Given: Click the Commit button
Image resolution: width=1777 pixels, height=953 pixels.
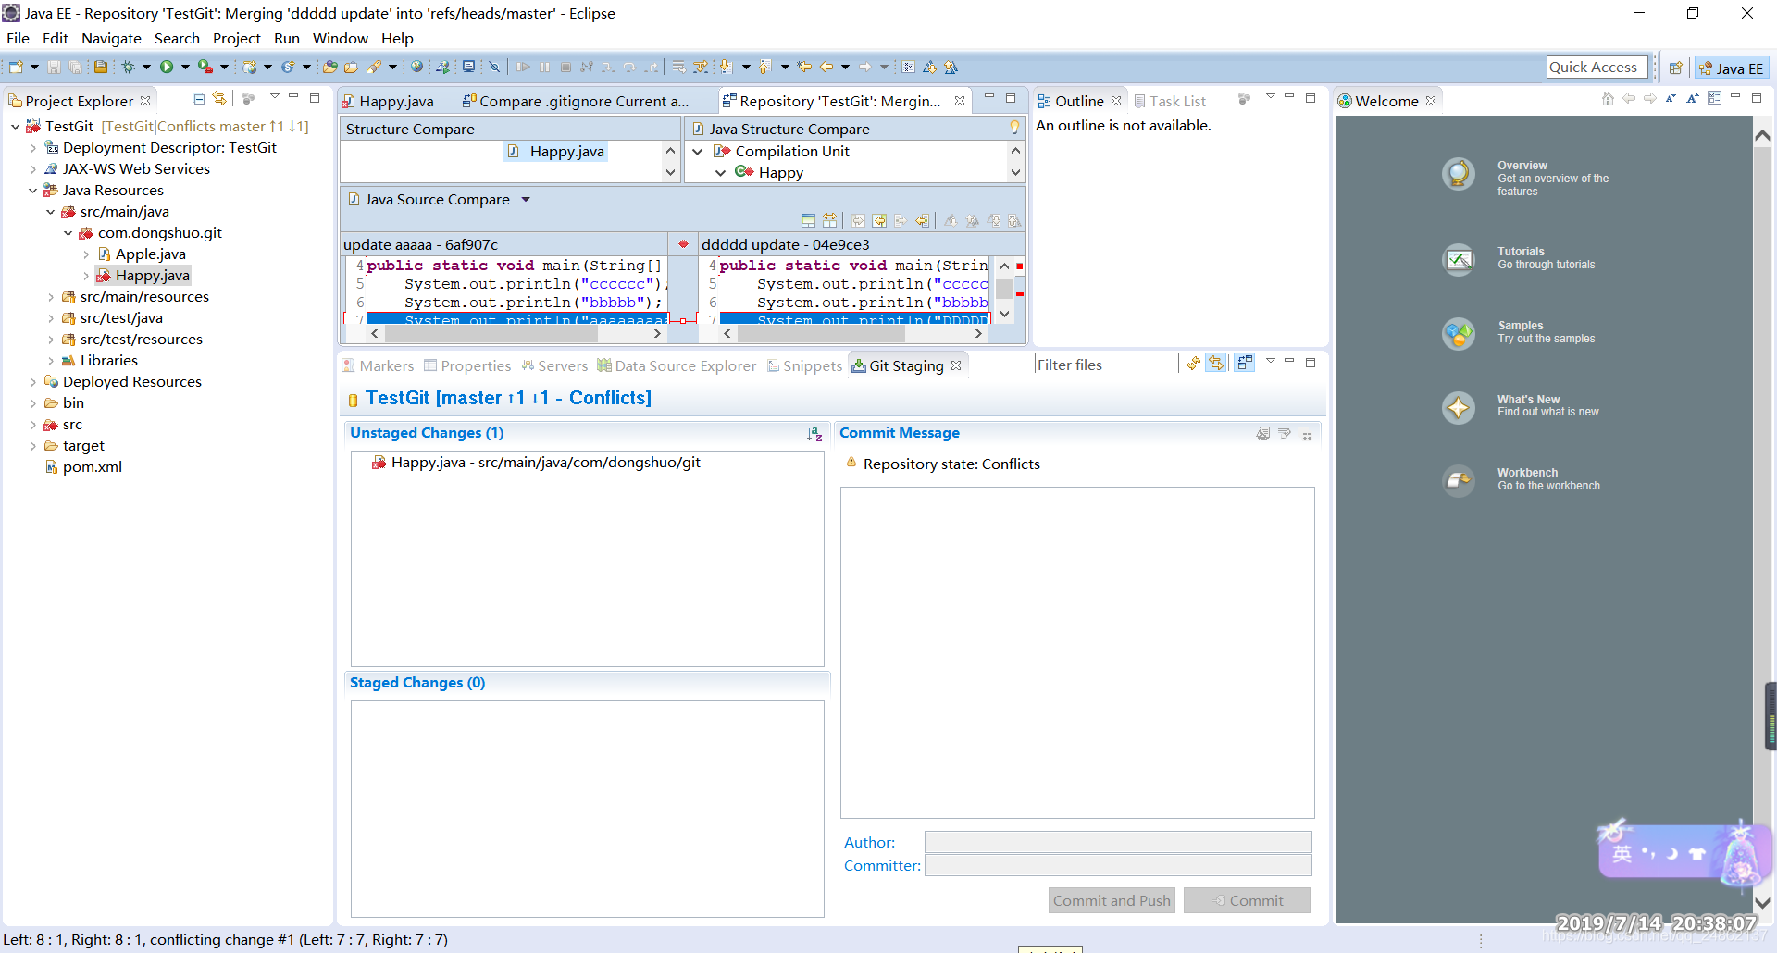Looking at the screenshot, I should tap(1247, 900).
